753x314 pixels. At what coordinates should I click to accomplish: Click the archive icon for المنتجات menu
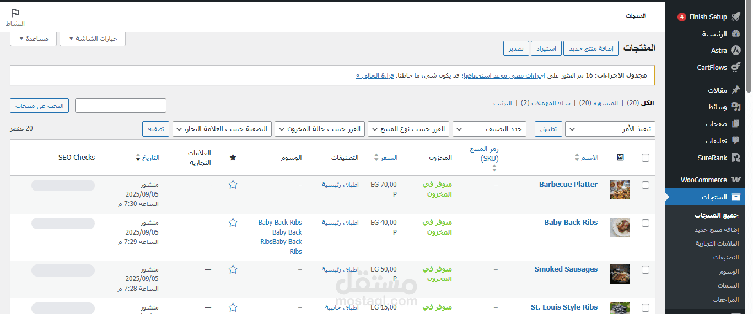point(736,197)
